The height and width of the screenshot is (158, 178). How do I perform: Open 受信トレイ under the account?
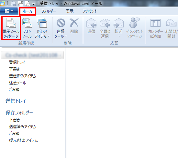coord(17,62)
